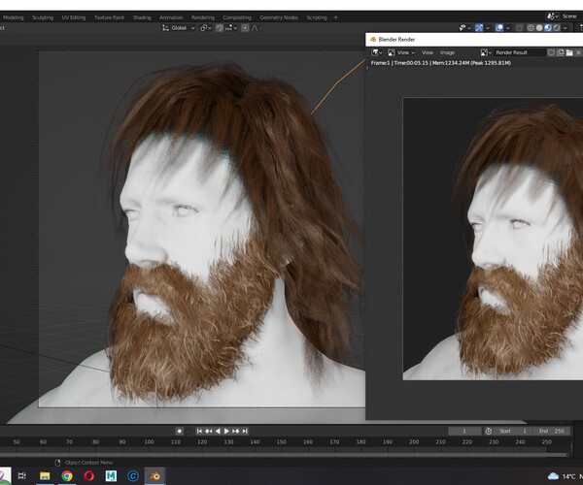
Task: Switch to the Sculpting workspace tab
Action: pos(43,17)
